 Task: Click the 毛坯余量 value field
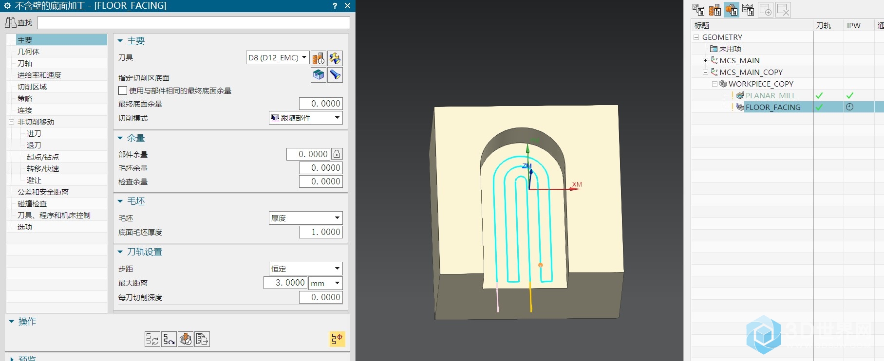point(320,168)
